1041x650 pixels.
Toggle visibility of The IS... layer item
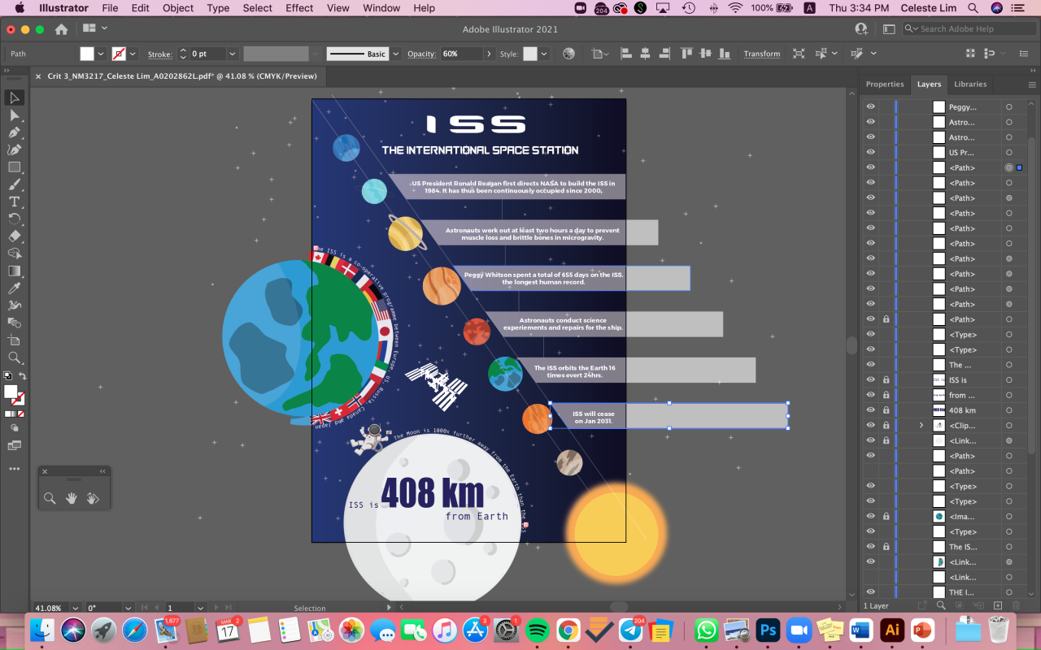pyautogui.click(x=870, y=547)
